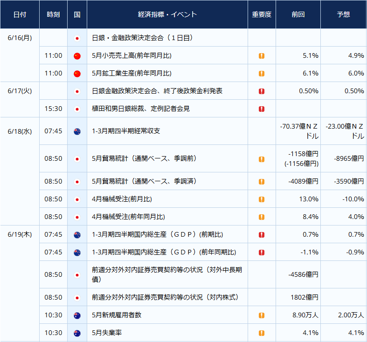The image size is (367, 342).
Task: Click orange importance icon for 5月小売売上高
Action: pyautogui.click(x=262, y=56)
